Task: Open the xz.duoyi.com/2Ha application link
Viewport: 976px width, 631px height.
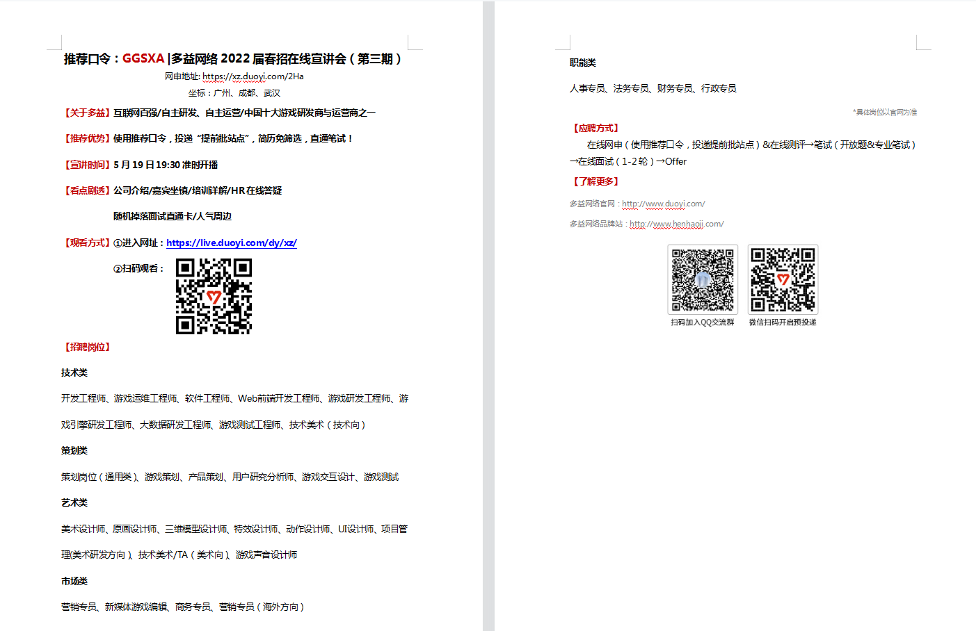Action: pyautogui.click(x=253, y=76)
